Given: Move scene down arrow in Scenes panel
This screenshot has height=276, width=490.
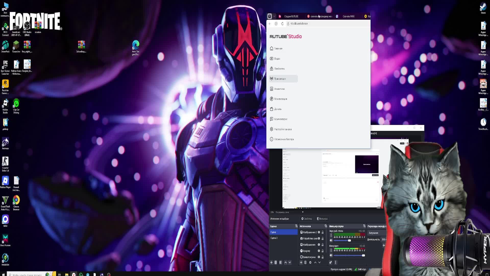Looking at the screenshot, I should pos(290,262).
